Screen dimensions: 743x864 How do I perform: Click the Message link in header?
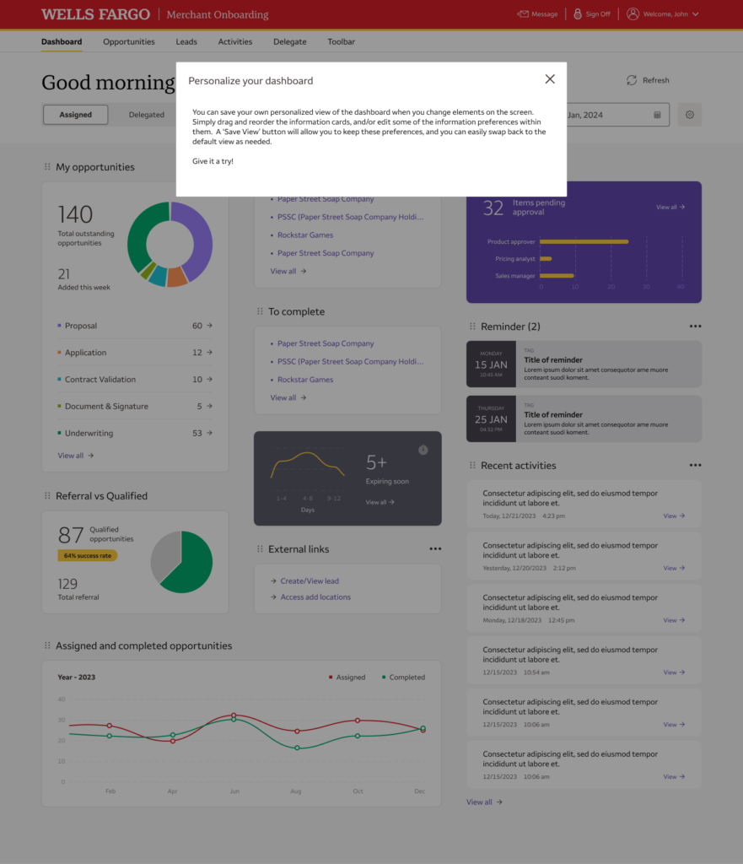[545, 14]
